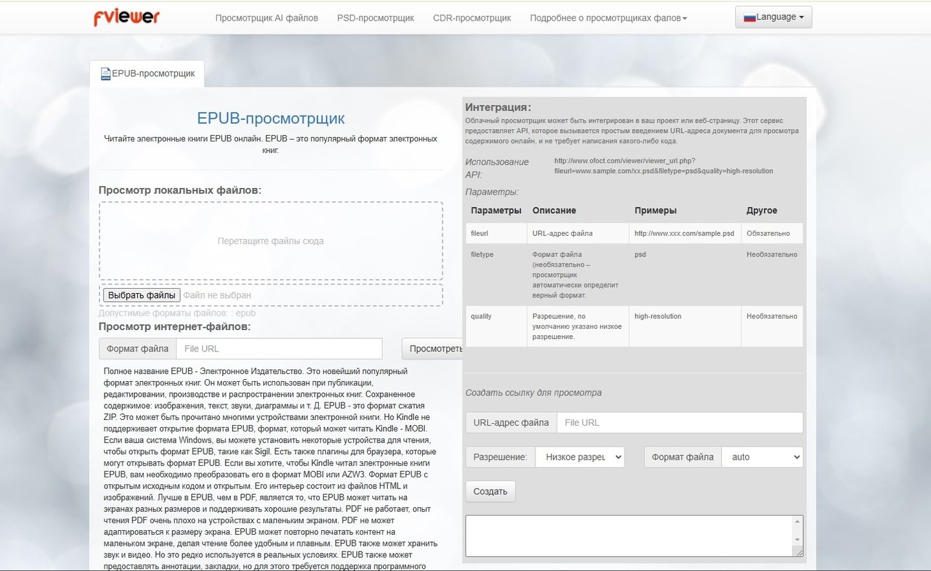Viewport: 931px width, 571px height.
Task: Click File URL field under internet files
Action: point(279,349)
